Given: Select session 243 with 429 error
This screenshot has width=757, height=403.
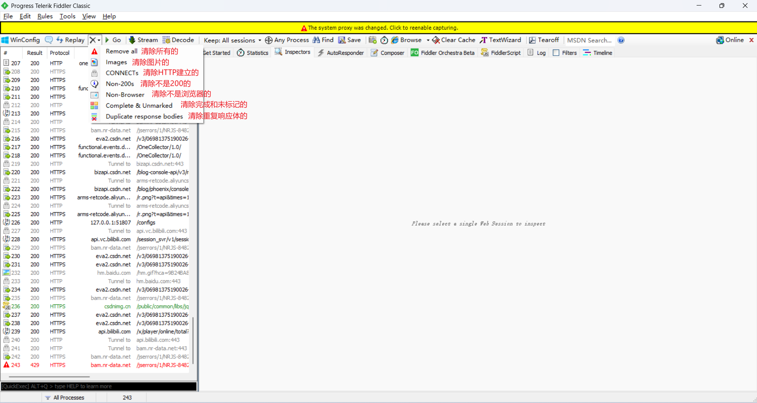Looking at the screenshot, I should pos(96,365).
